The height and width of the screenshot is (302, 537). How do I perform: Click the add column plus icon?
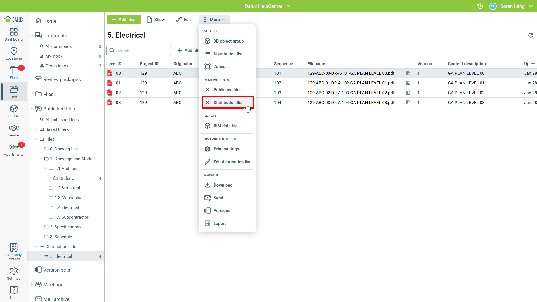coord(533,63)
